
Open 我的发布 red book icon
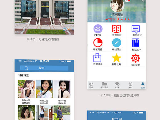pyautogui.click(x=116, y=29)
